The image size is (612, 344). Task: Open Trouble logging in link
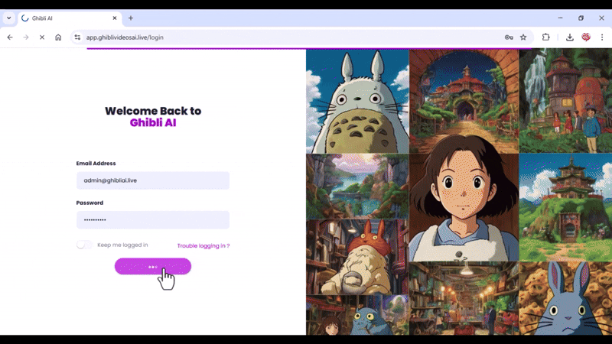203,245
